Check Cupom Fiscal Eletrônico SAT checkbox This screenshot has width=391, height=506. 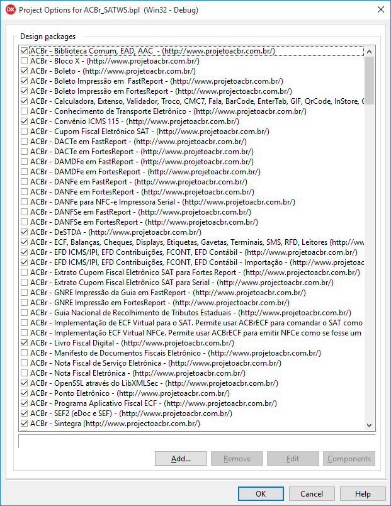(24, 132)
